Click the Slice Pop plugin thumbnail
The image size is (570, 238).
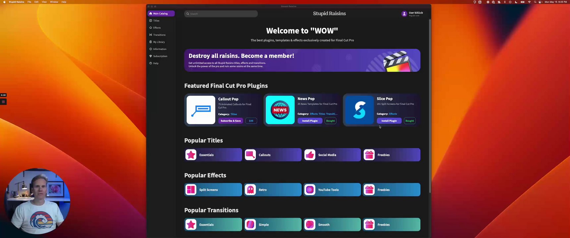click(360, 110)
